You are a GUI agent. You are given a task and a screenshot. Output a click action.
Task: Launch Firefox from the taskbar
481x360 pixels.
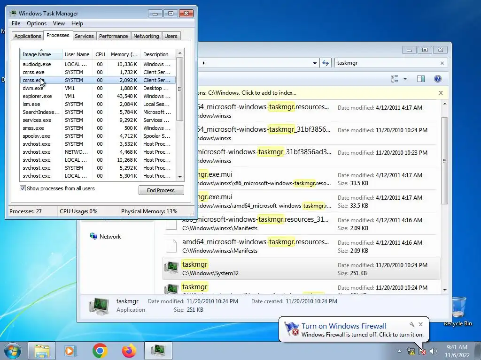[x=129, y=351]
